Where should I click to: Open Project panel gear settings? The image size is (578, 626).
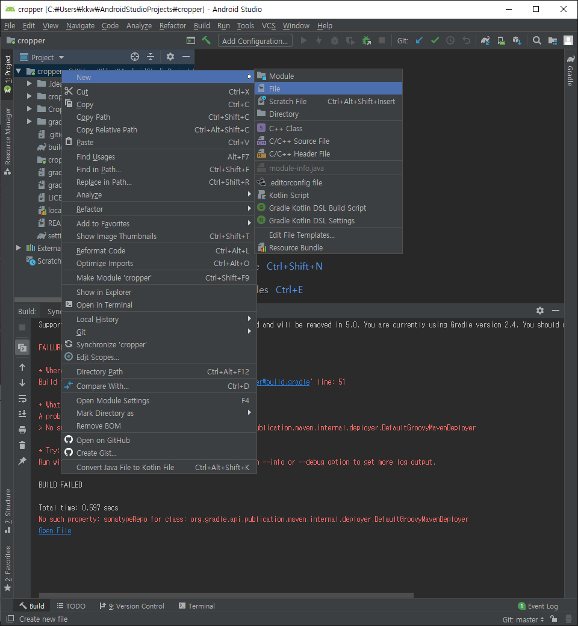[170, 57]
